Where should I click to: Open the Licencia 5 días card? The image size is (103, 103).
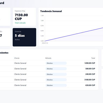(24, 37)
